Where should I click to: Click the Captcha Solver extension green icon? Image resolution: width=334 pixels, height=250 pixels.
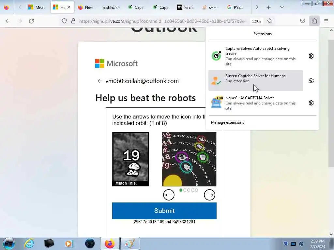[217, 56]
